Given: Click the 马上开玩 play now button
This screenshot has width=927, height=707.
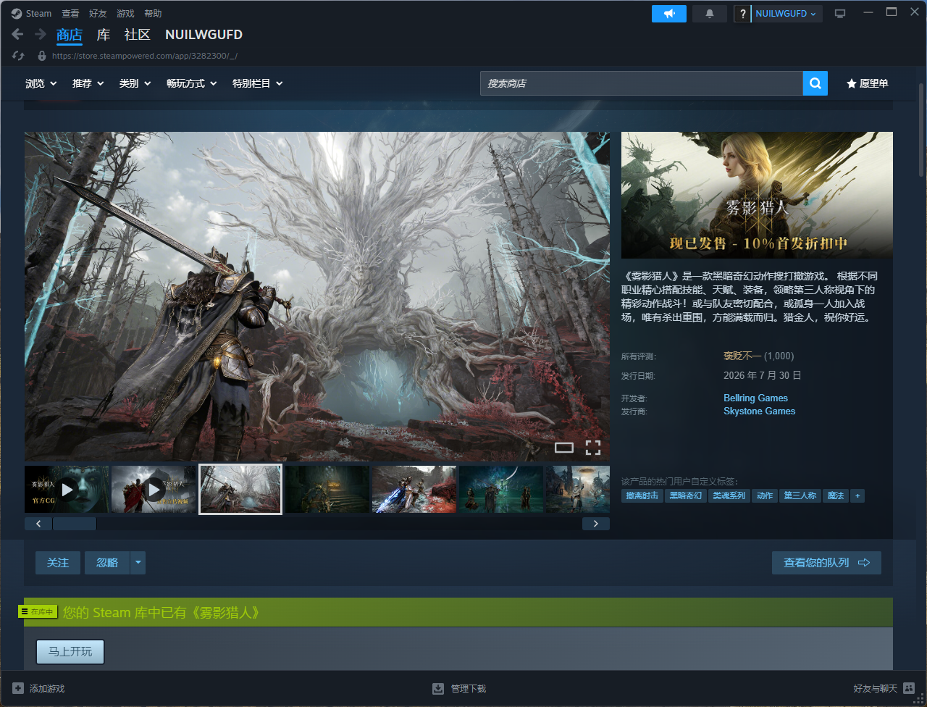Looking at the screenshot, I should (70, 652).
